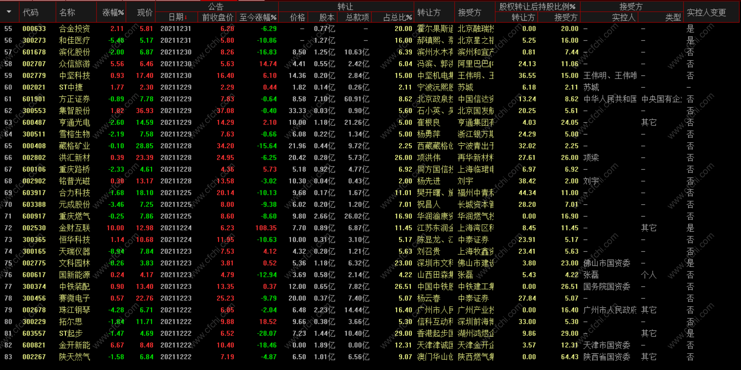The width and height of the screenshot is (741, 370).
Task: Select stock name 亨通光电
Action: click(x=74, y=122)
